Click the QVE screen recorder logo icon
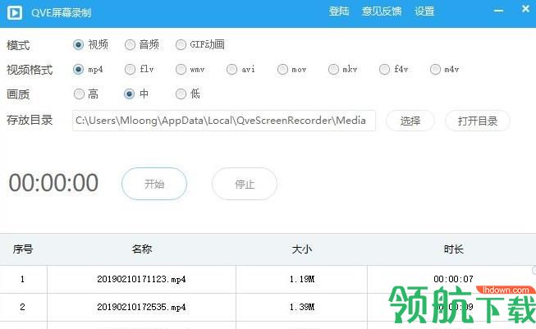The image size is (536, 329). point(15,13)
